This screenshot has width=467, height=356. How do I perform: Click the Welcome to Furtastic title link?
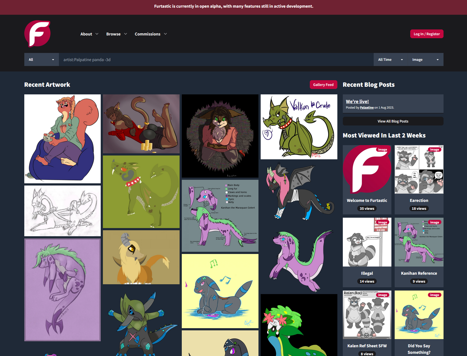[367, 201]
